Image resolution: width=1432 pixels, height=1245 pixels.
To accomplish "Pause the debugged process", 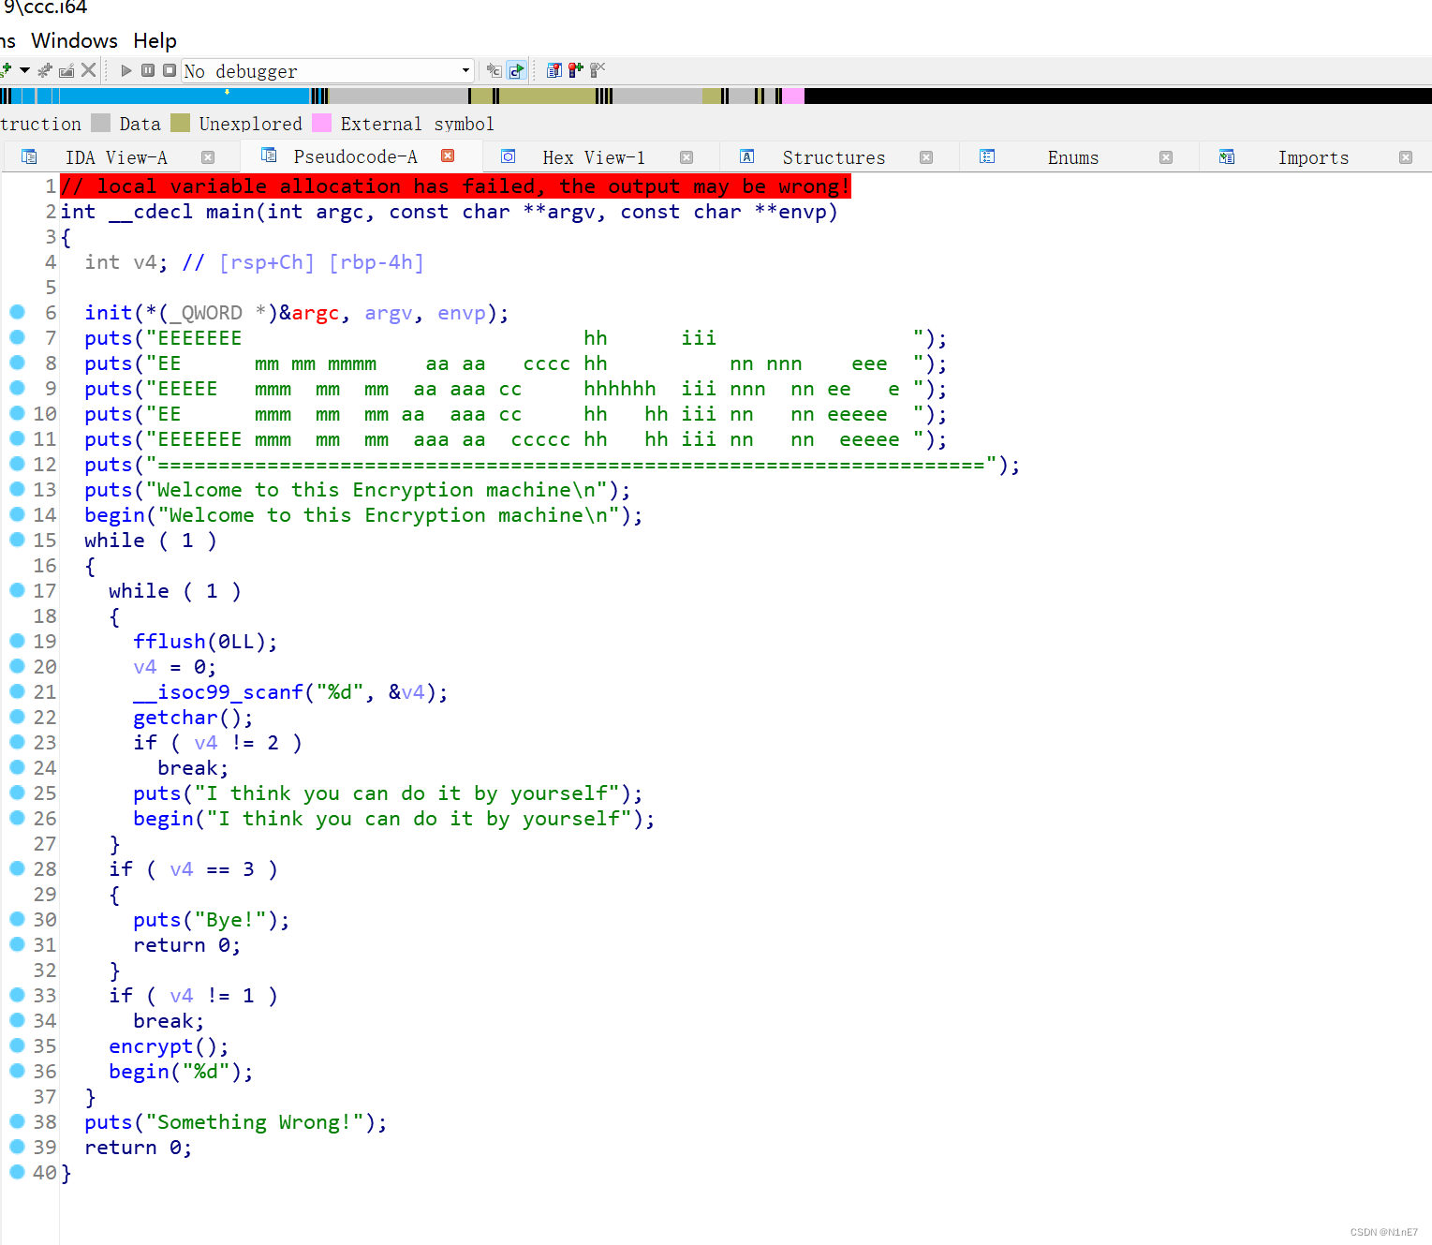I will (x=148, y=70).
